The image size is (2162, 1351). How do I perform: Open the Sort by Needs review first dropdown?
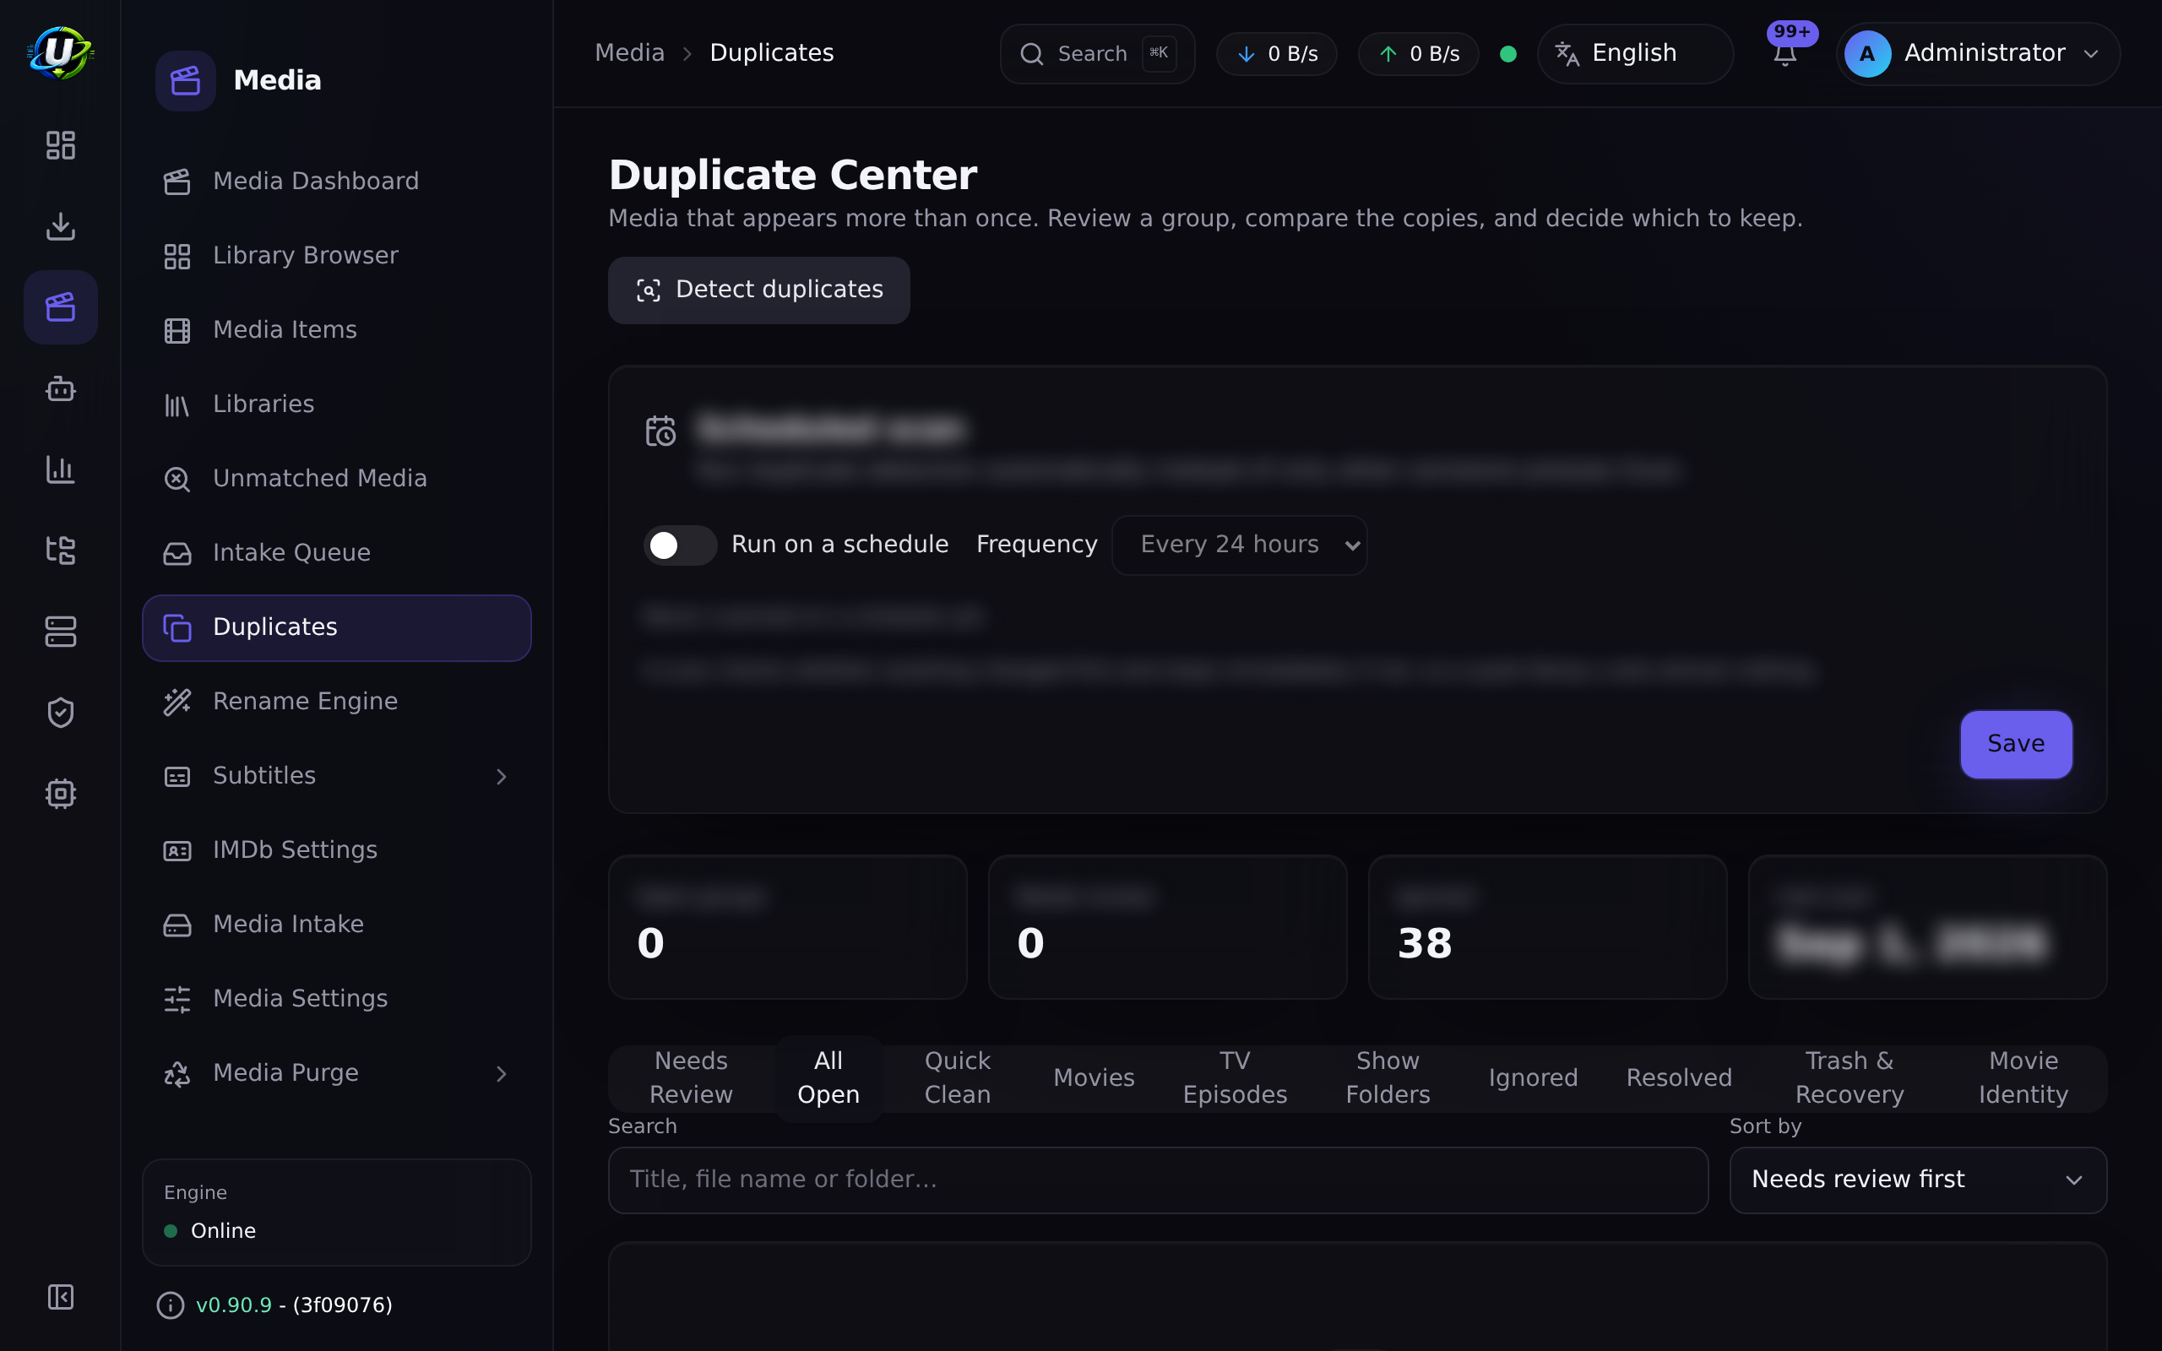click(x=1918, y=1180)
